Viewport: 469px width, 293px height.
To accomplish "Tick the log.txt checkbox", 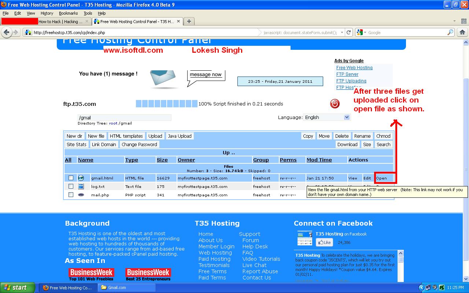I will click(71, 186).
